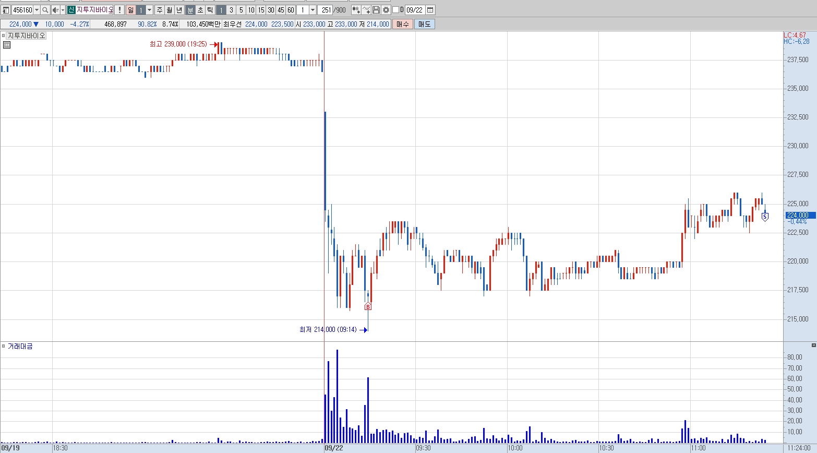Select the 월 monthly period
This screenshot has width=817, height=453.
click(170, 10)
